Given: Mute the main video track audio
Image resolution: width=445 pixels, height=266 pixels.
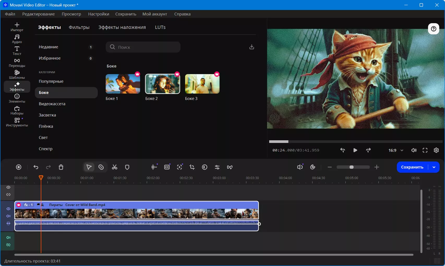Looking at the screenshot, I should (x=8, y=216).
